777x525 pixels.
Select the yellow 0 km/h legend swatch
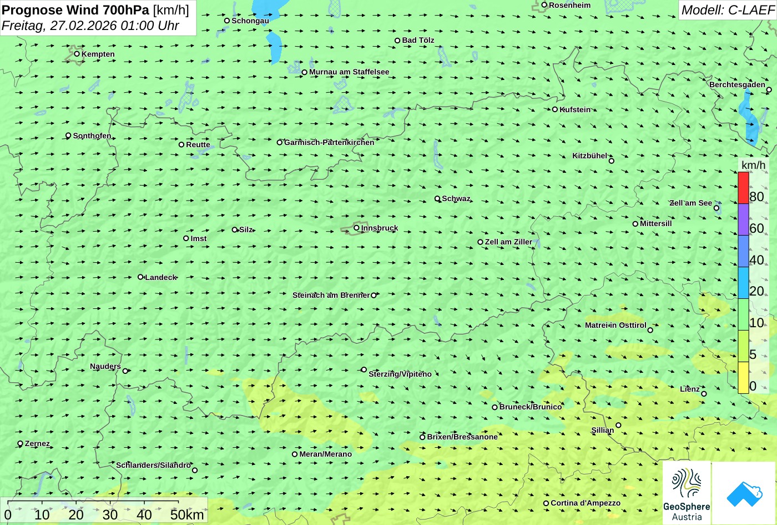coord(743,378)
